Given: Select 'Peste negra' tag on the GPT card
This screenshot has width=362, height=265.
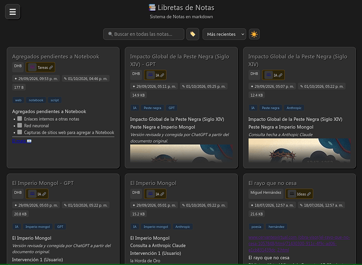Looking at the screenshot, I should click(152, 108).
